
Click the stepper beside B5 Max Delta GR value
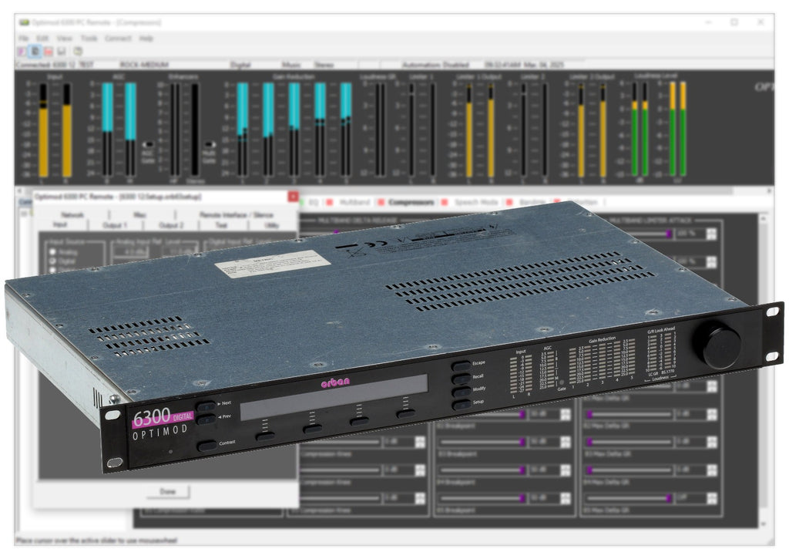(x=711, y=498)
